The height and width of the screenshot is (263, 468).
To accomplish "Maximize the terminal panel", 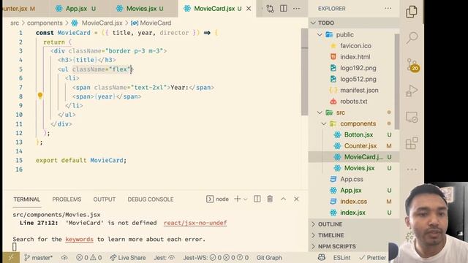I will [x=283, y=199].
